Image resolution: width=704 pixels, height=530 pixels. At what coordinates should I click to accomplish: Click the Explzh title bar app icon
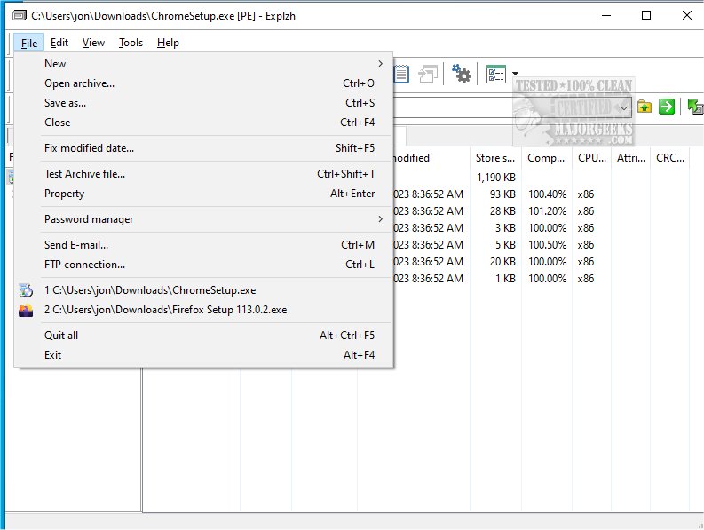[20, 16]
